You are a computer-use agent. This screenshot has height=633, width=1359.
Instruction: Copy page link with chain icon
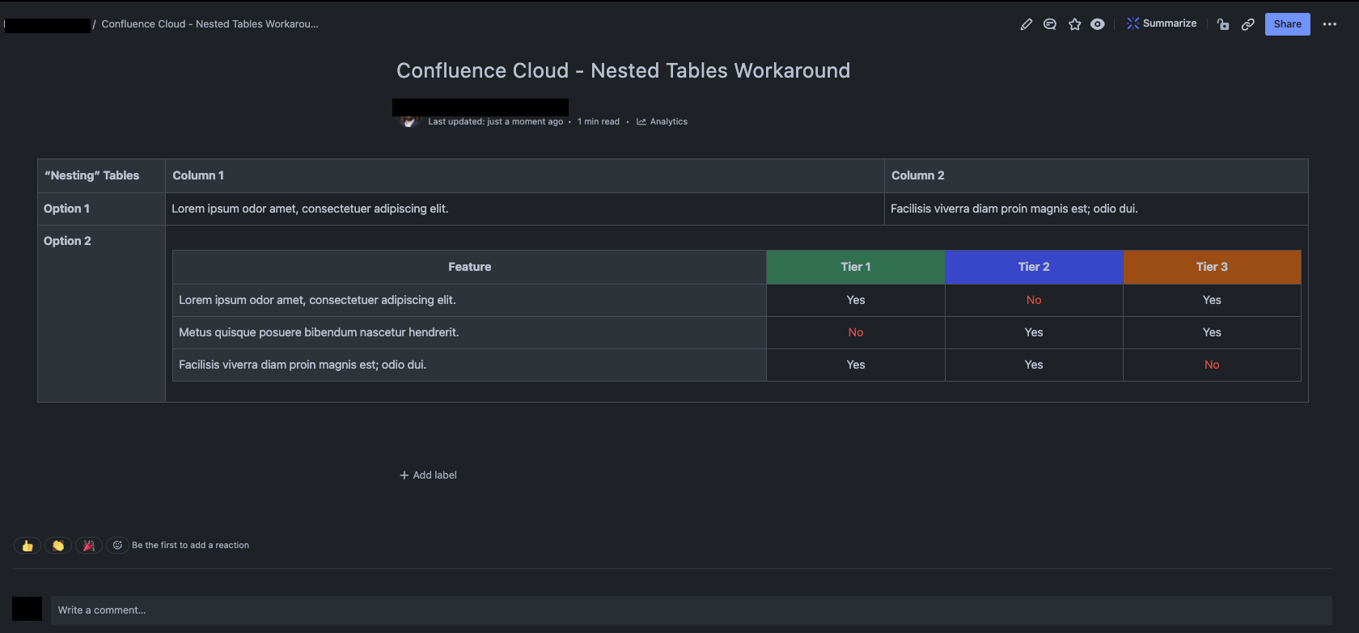[x=1248, y=24]
